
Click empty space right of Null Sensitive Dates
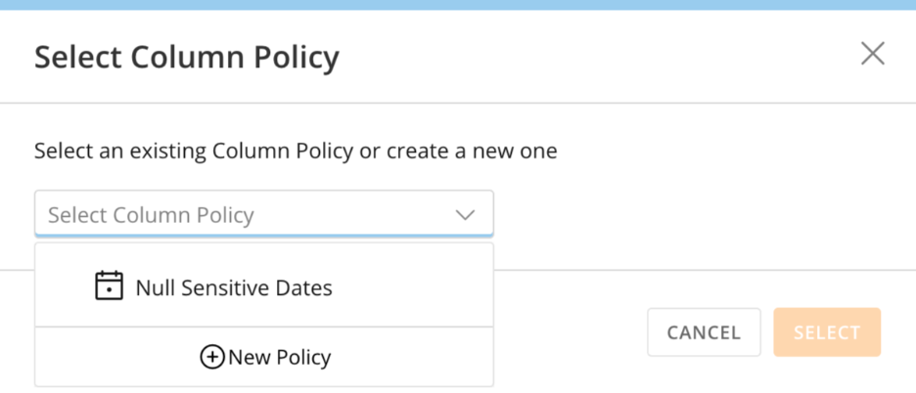tap(421, 286)
